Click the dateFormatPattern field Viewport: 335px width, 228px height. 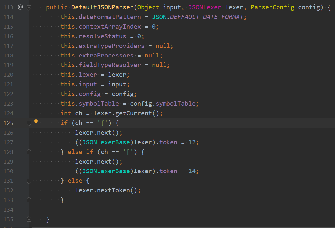pos(110,17)
